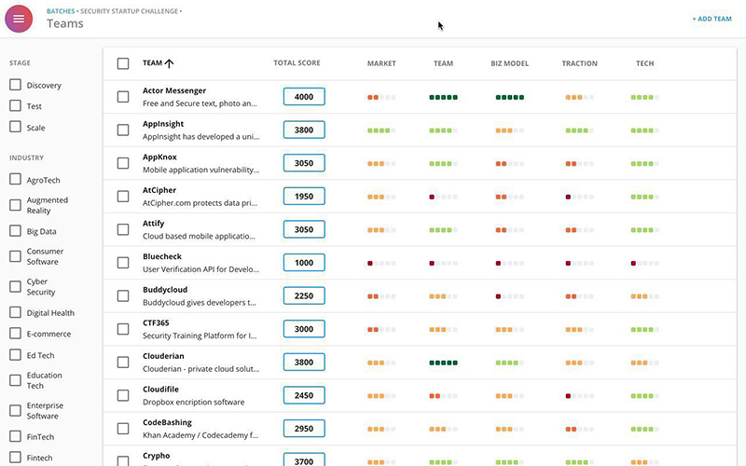
Task: Select the AppKnox row checkbox
Action: [x=123, y=163]
